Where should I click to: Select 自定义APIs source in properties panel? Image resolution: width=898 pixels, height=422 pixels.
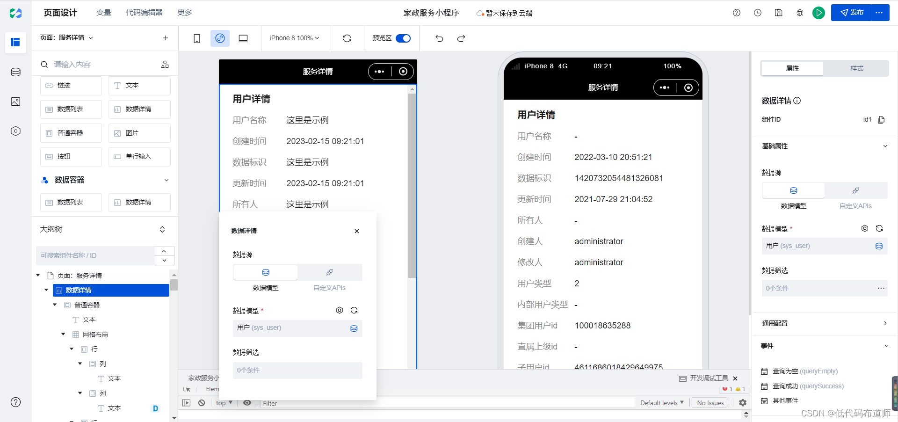(x=855, y=190)
